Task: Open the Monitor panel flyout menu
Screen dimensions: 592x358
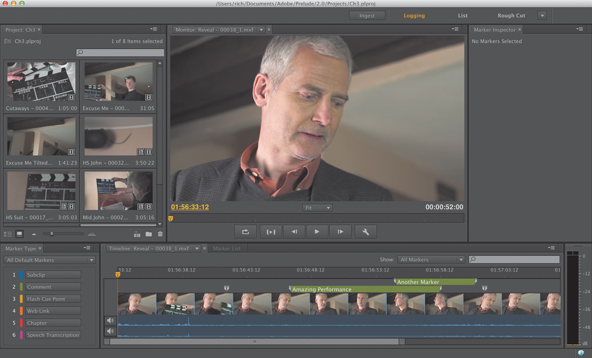Action: pos(455,29)
